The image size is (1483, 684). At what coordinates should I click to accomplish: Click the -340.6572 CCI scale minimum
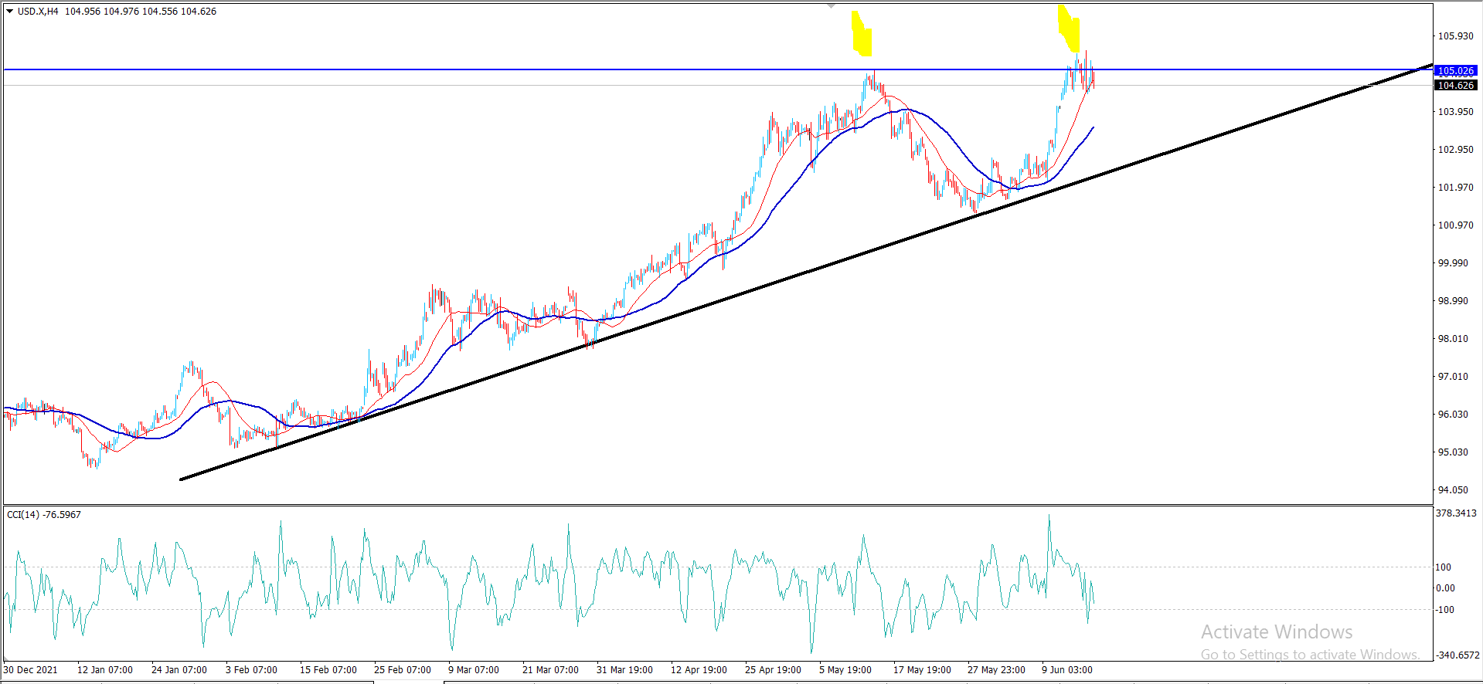tap(1456, 655)
